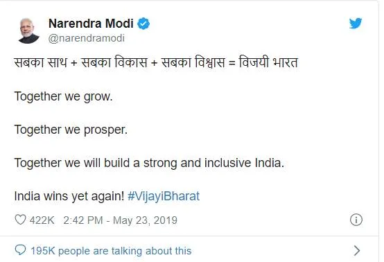This screenshot has width=384, height=262.
Task: Click the "Together we prosper." line
Action: point(71,130)
